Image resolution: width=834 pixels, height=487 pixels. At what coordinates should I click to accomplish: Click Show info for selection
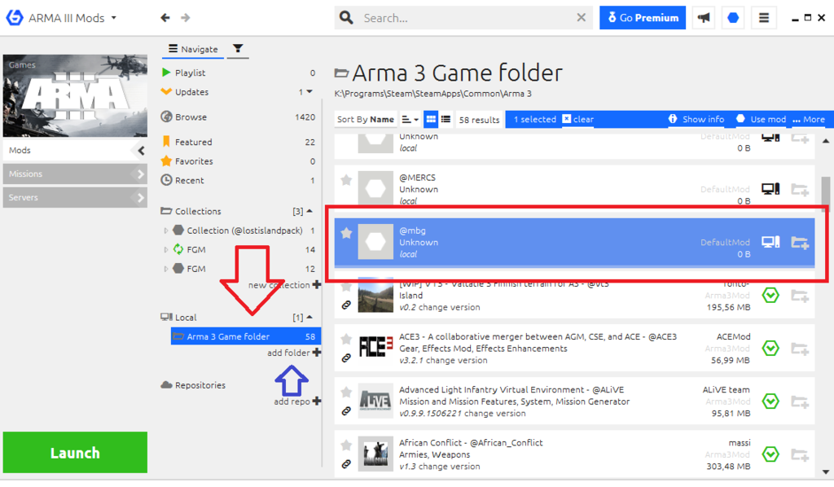(696, 119)
